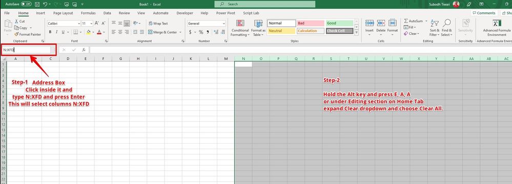Click the Delete cells icon
Viewport: 512px width, 184px height.
point(381,24)
